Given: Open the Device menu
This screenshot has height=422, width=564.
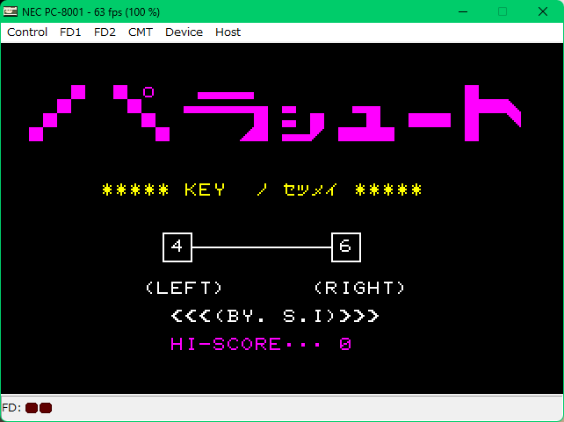Looking at the screenshot, I should (184, 32).
